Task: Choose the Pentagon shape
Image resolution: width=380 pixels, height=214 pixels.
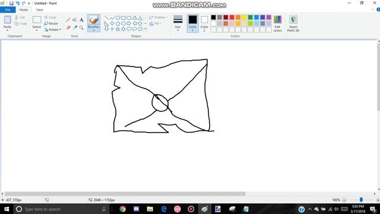Action: tap(118, 24)
